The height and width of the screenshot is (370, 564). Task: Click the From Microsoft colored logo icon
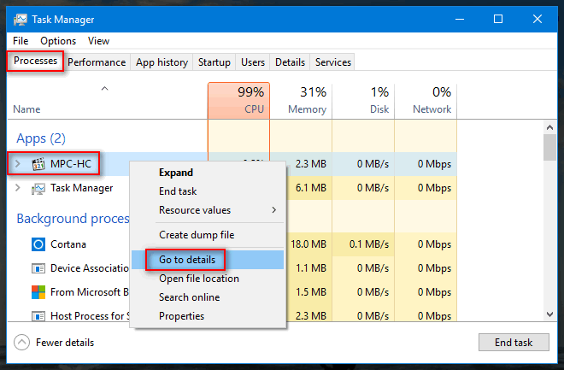coord(38,292)
